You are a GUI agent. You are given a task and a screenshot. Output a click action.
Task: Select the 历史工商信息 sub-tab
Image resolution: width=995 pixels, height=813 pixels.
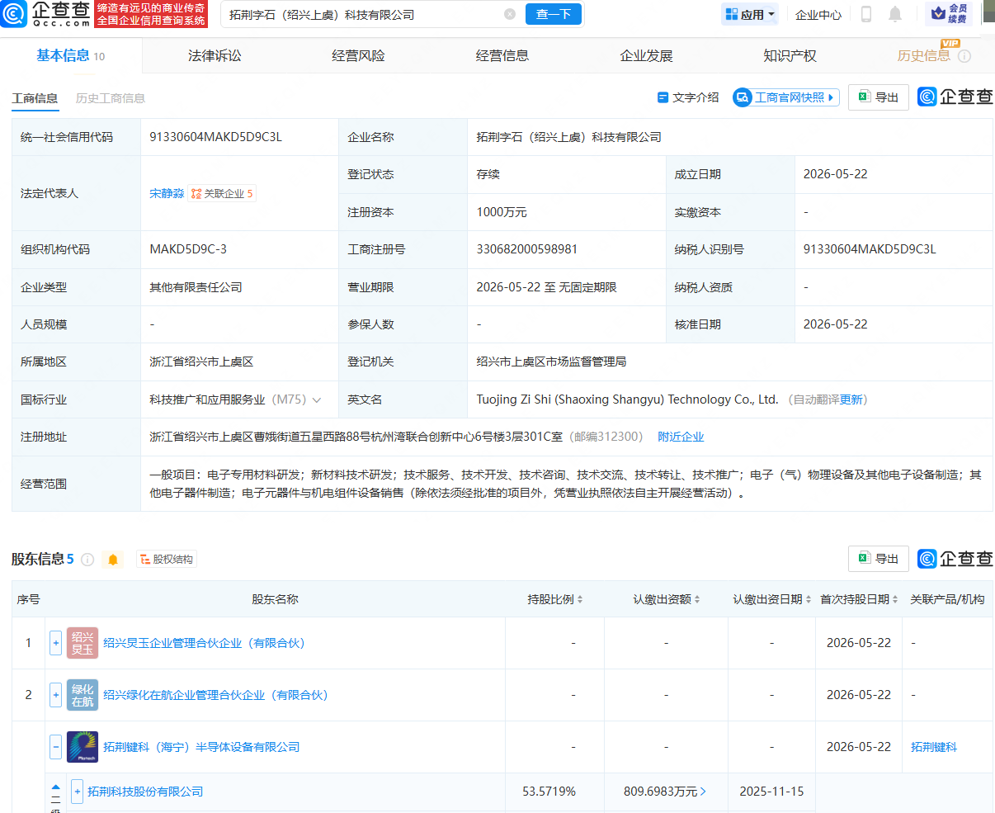(111, 97)
